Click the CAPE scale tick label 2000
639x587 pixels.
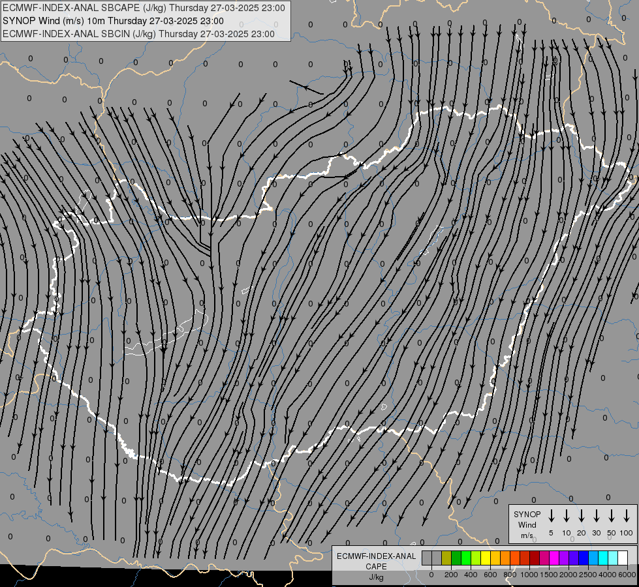(x=569, y=575)
